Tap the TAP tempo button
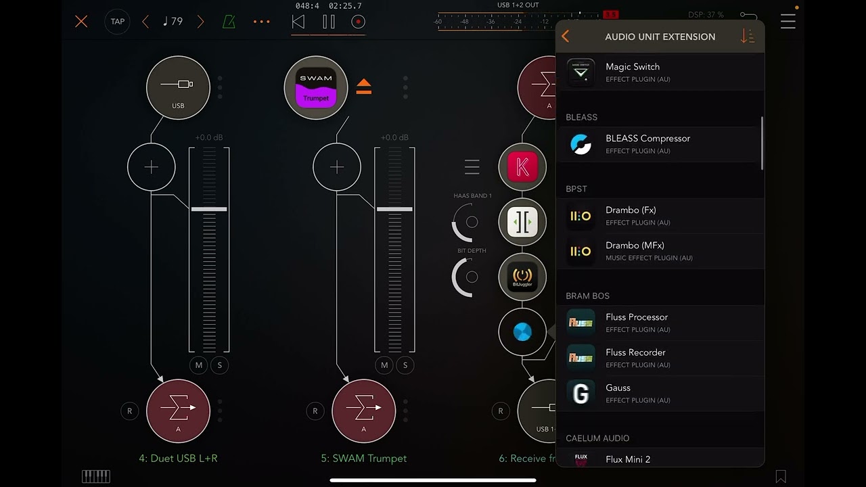The width and height of the screenshot is (866, 487). [118, 22]
